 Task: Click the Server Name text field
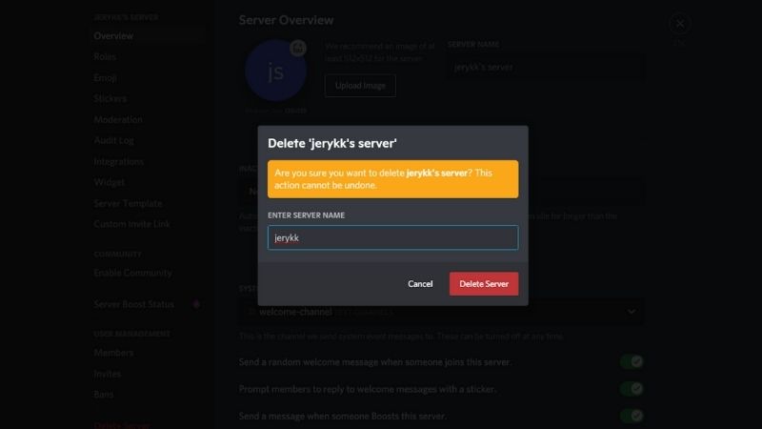546,67
